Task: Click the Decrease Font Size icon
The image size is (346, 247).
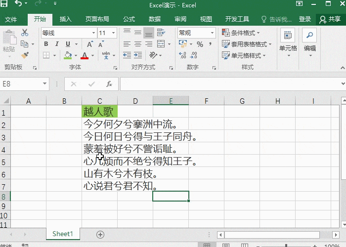Action: [x=101, y=44]
